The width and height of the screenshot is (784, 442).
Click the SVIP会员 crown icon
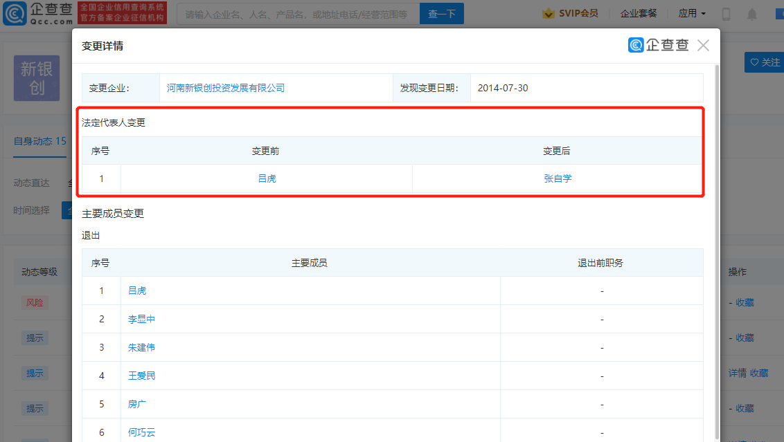point(549,13)
